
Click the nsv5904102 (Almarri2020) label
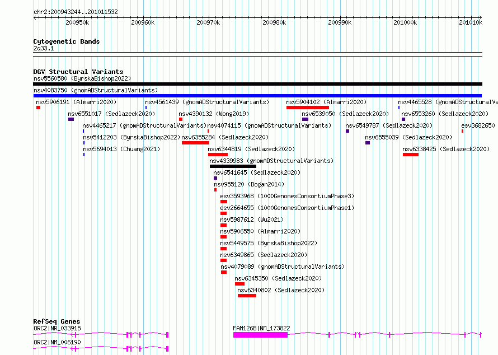click(326, 102)
